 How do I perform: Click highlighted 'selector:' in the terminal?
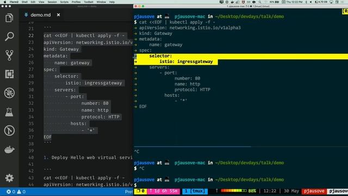click(160, 56)
